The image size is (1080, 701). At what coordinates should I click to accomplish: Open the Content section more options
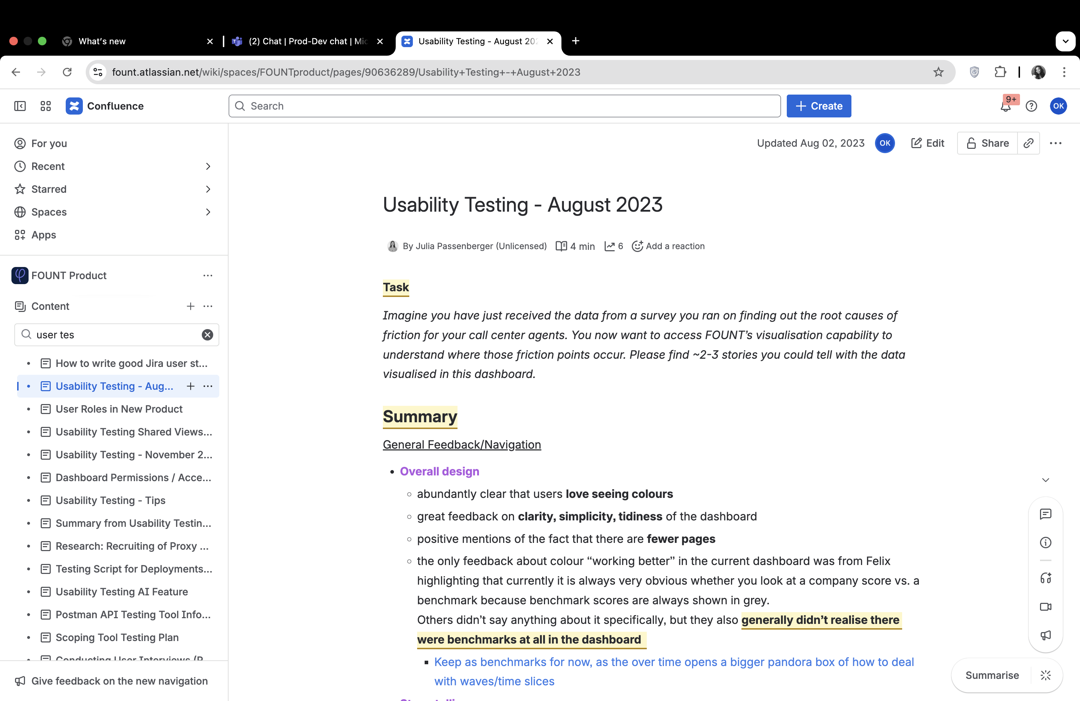(x=208, y=306)
